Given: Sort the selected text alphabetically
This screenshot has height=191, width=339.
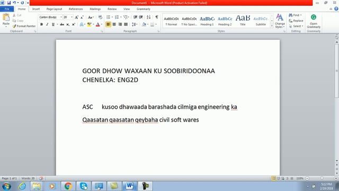Looking at the screenshot, I should (148, 17).
